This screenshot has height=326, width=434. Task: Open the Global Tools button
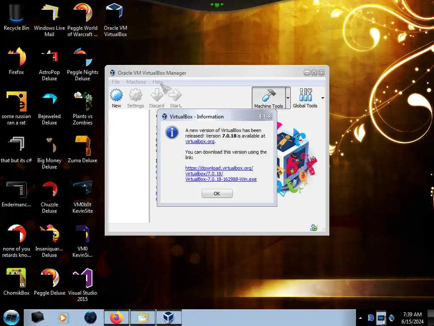[x=305, y=98]
